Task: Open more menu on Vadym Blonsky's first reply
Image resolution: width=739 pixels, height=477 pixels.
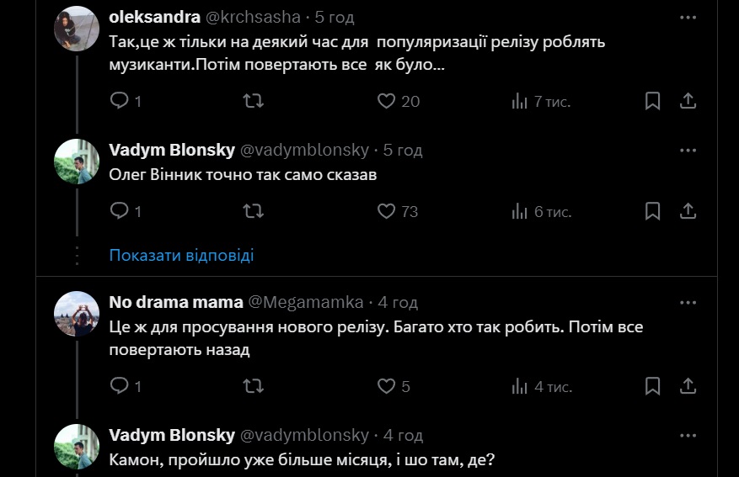Action: pyautogui.click(x=688, y=151)
